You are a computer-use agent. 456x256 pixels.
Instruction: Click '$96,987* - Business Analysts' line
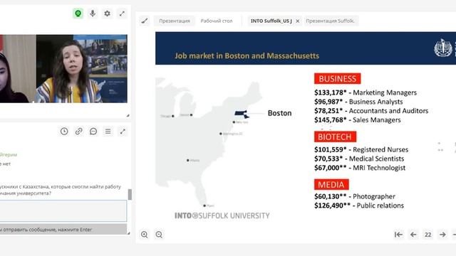tap(358, 102)
